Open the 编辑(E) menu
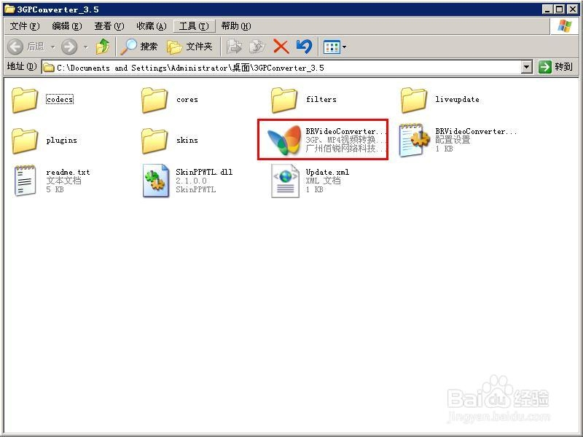583x437 pixels. [67, 26]
